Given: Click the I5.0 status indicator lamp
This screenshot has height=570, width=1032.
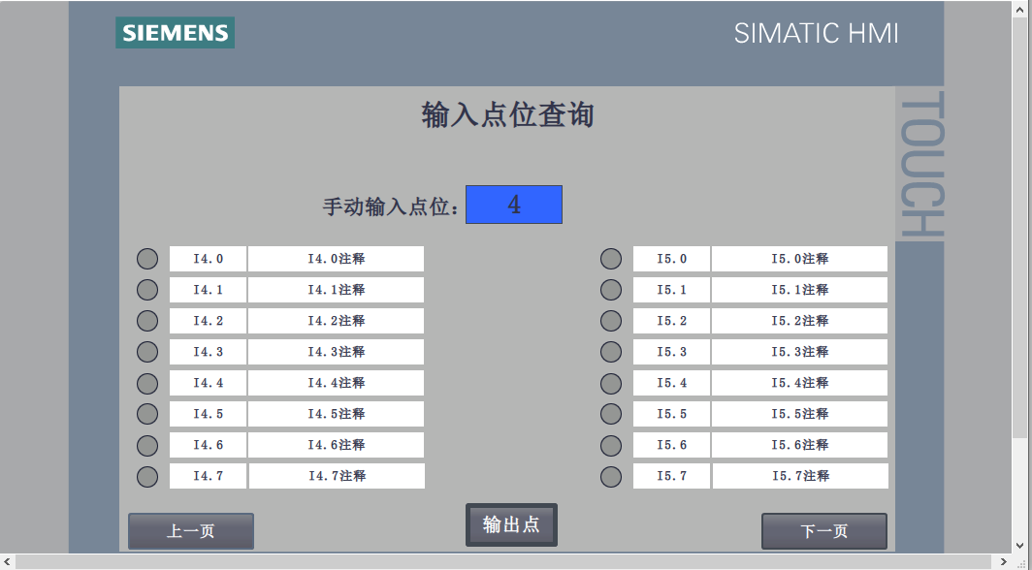Looking at the screenshot, I should click(610, 259).
